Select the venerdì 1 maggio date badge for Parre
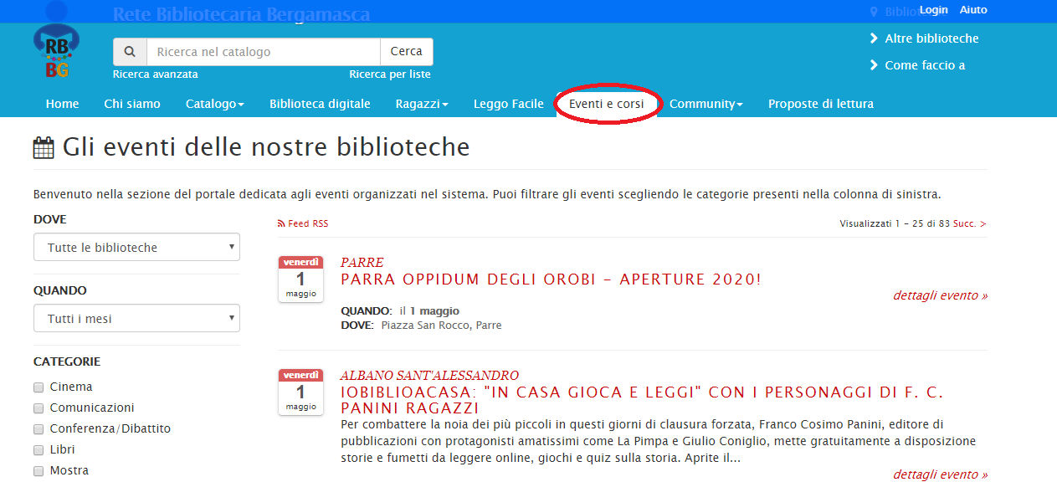The image size is (1057, 482). point(300,279)
